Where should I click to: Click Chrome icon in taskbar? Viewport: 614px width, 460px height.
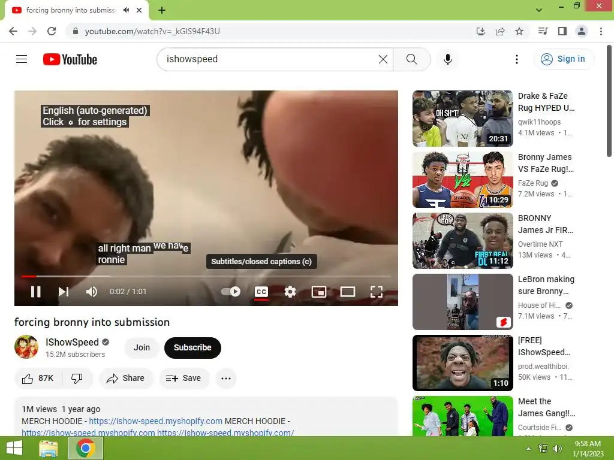click(86, 448)
